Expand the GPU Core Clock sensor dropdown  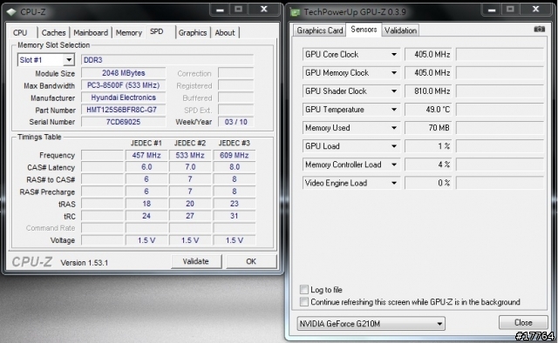[x=394, y=54]
